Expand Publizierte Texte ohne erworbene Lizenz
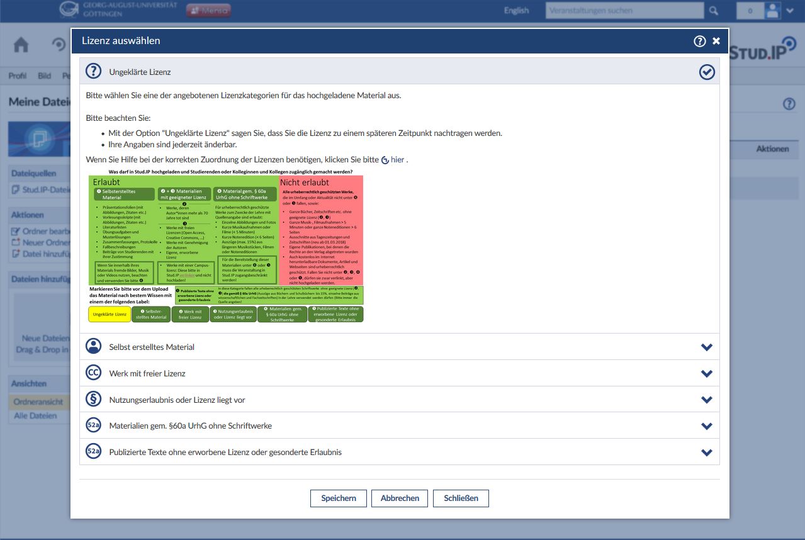Viewport: 805px width, 540px height. coord(706,453)
